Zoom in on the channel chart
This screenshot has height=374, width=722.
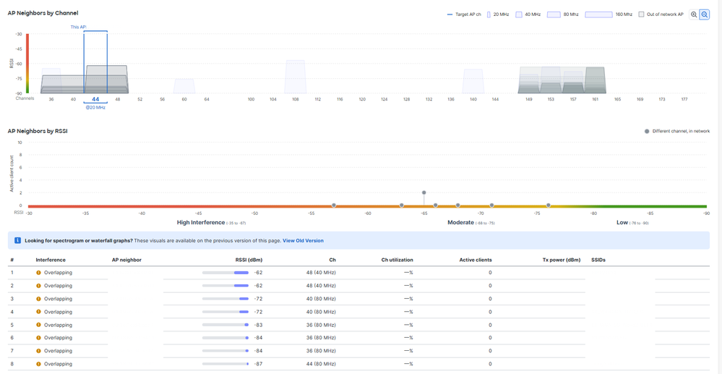click(x=693, y=14)
